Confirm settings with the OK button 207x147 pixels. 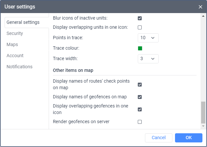tap(188, 138)
